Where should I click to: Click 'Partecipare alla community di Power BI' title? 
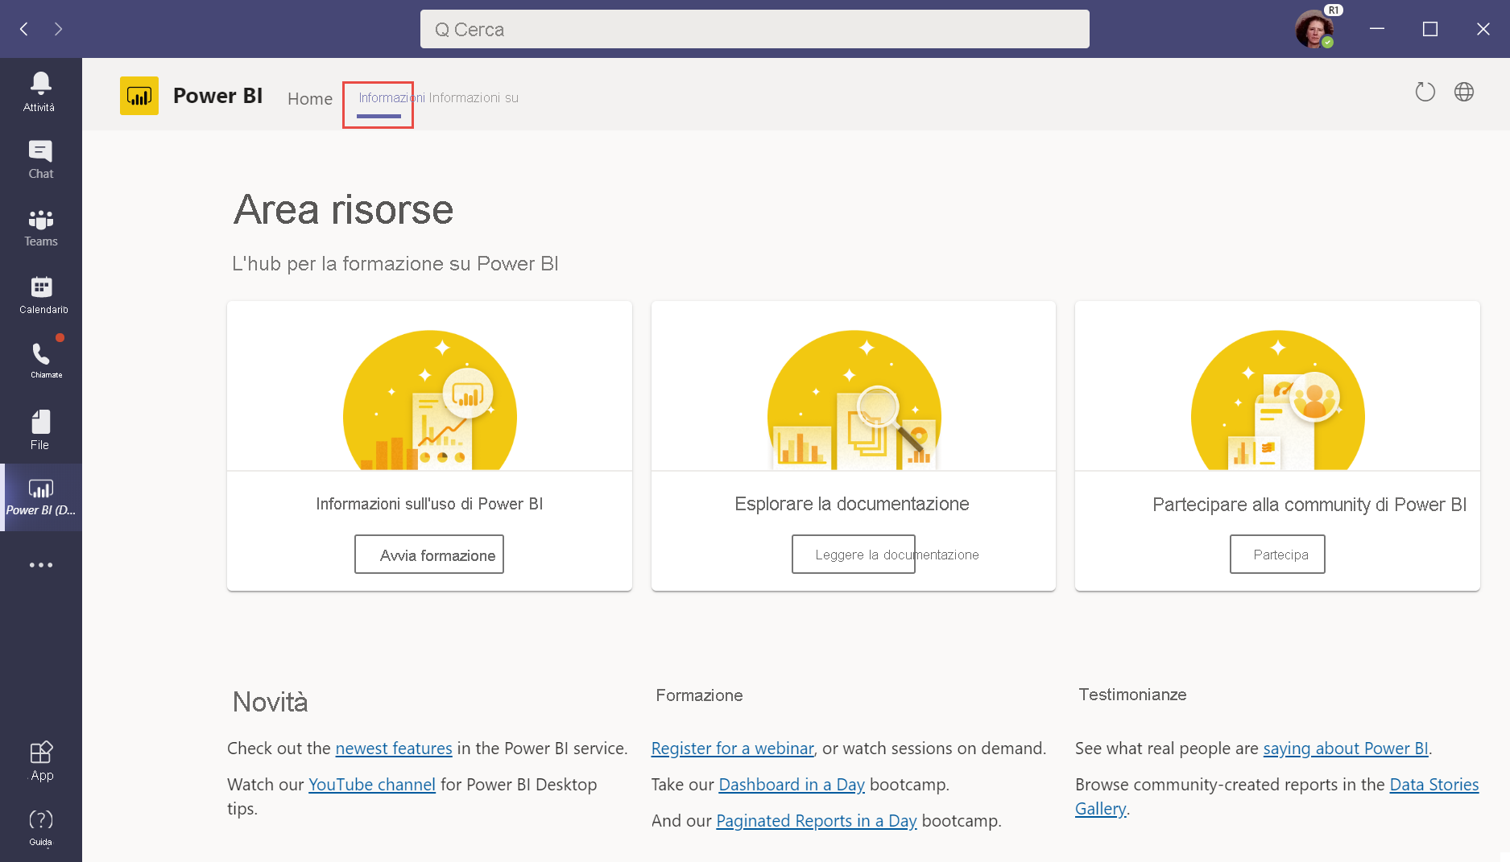[x=1309, y=505]
